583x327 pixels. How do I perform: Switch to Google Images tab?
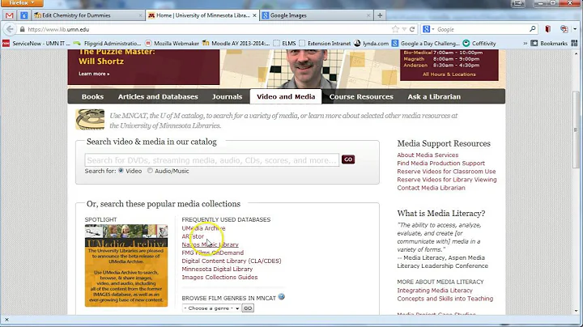coord(316,15)
